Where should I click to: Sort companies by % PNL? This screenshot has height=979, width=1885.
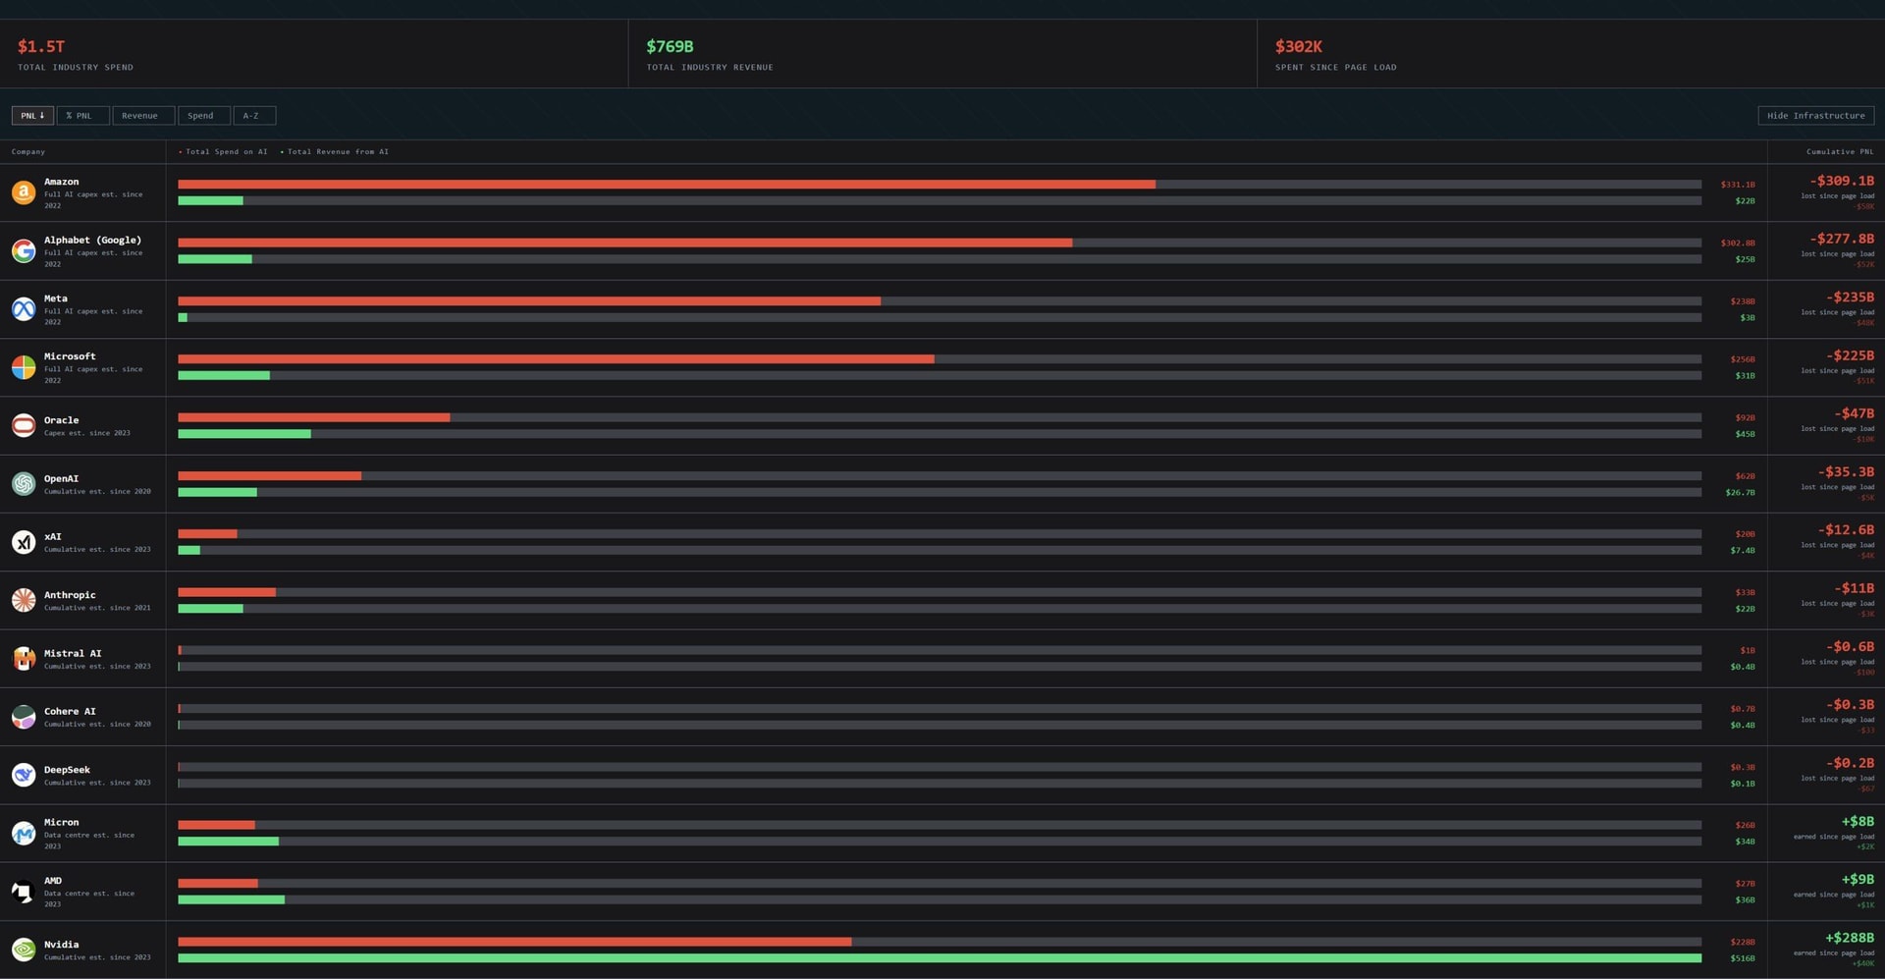(x=82, y=116)
